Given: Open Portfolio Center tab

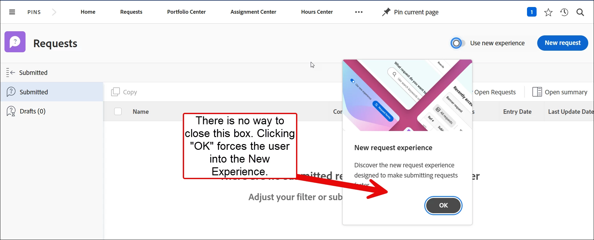Looking at the screenshot, I should click(x=186, y=12).
